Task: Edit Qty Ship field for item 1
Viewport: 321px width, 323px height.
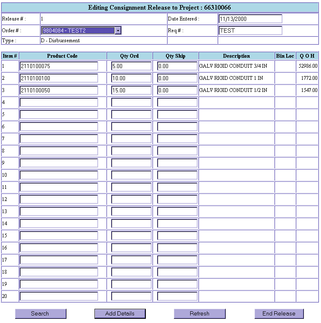Action: 177,66
